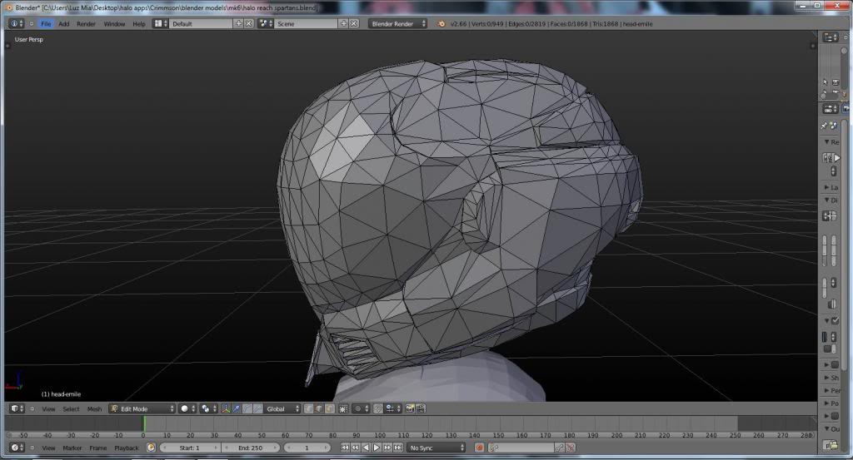The height and width of the screenshot is (460, 853).
Task: Click the delete keyframe key icon
Action: (x=570, y=448)
